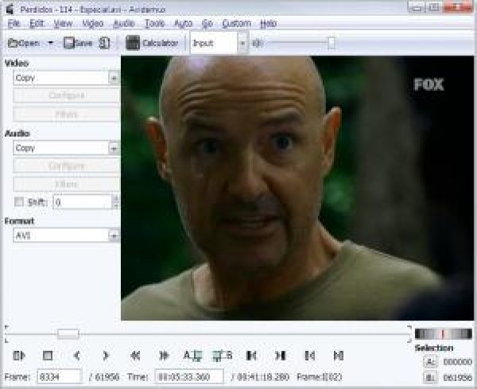Click the Stop playback button

[47, 356]
